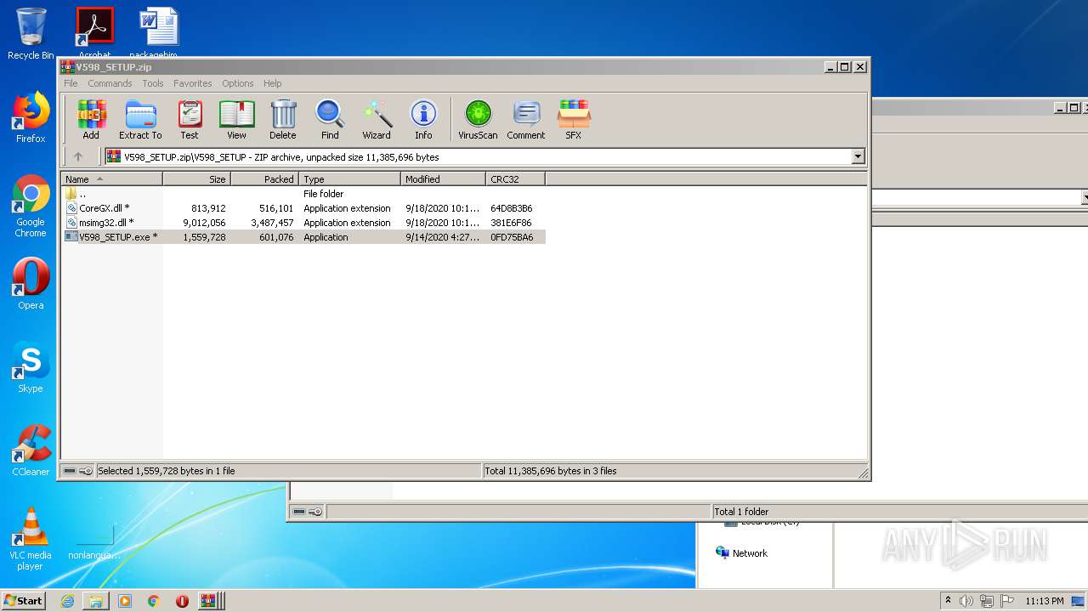Image resolution: width=1088 pixels, height=612 pixels.
Task: Launch CCleaner desktop shortcut
Action: pos(31,451)
